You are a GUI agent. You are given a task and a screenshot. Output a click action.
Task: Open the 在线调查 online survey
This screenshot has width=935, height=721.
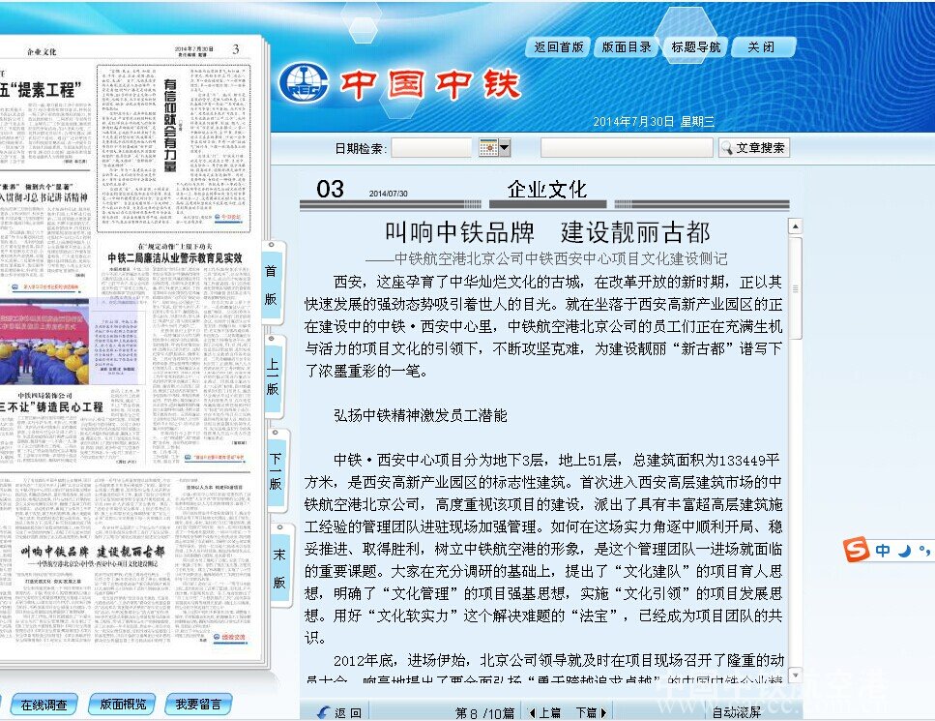pos(44,705)
